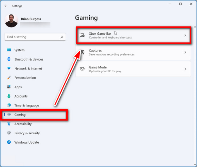Maximize the Settings window
Screen dimensions: 197x167
pos(180,4)
